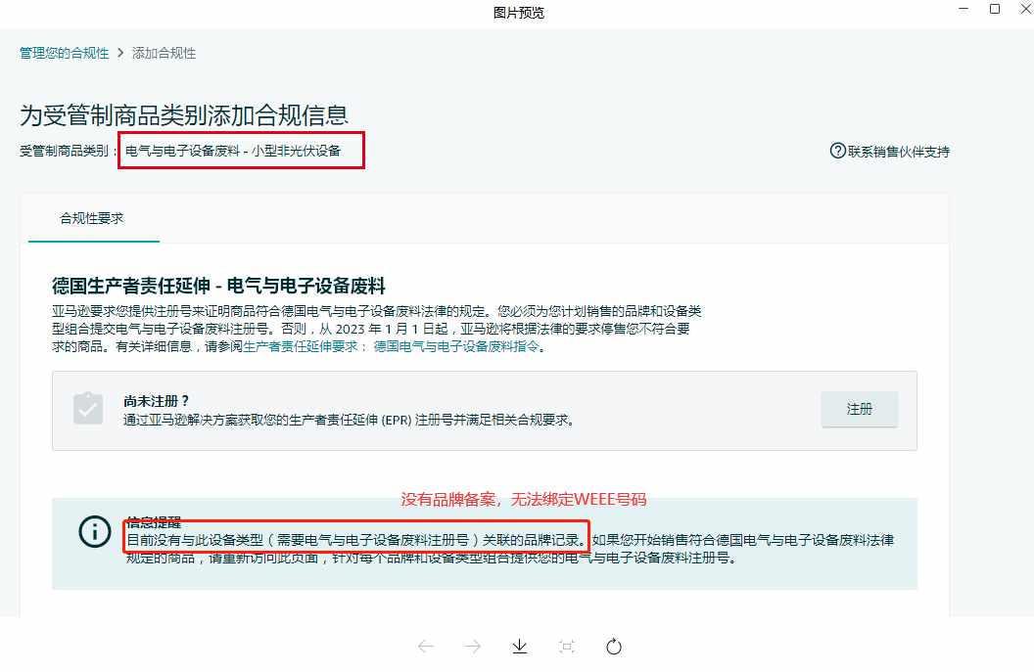
Task: Open 联系销售伙伴支持 link
Action: click(899, 152)
